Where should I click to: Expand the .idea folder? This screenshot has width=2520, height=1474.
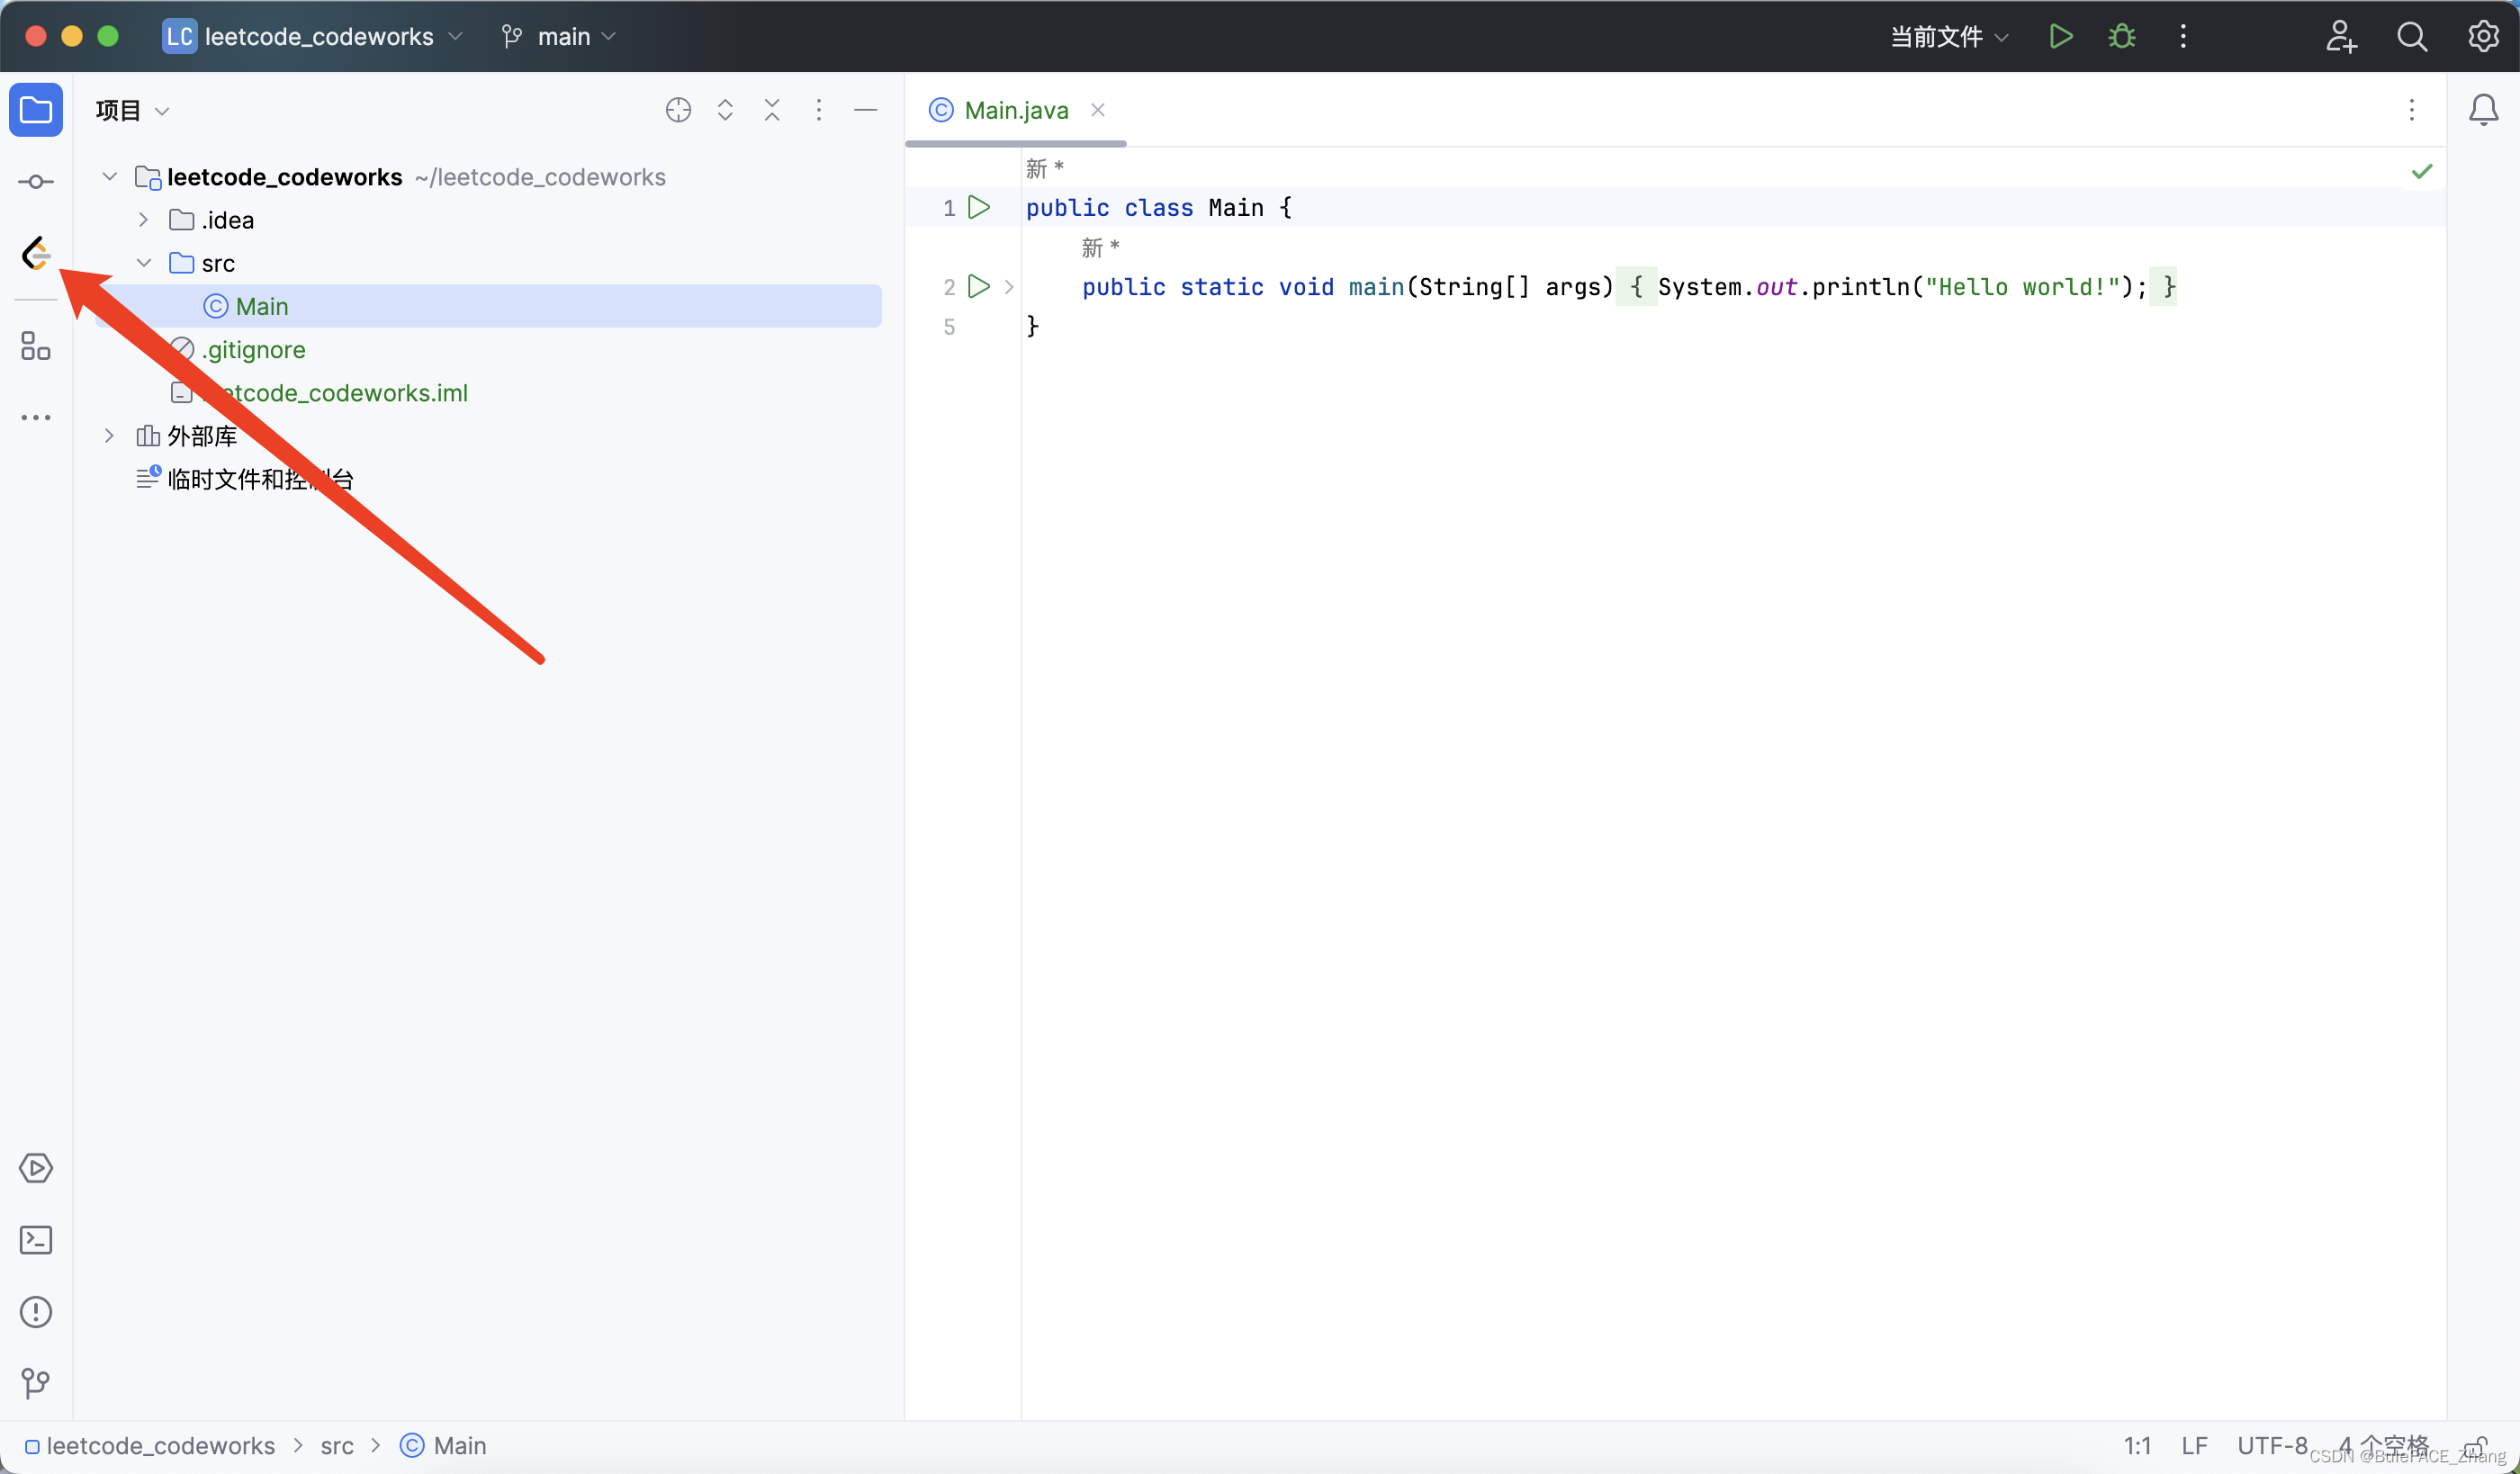(x=143, y=220)
